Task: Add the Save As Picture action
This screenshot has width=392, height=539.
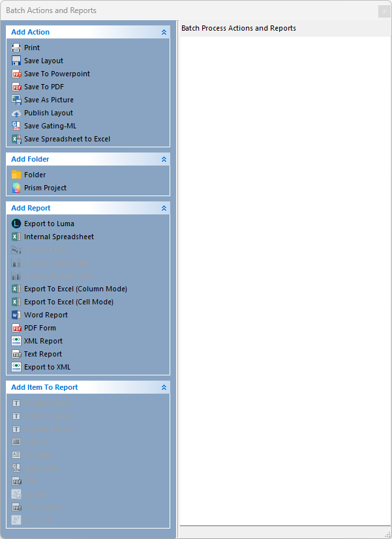Action: coord(42,100)
